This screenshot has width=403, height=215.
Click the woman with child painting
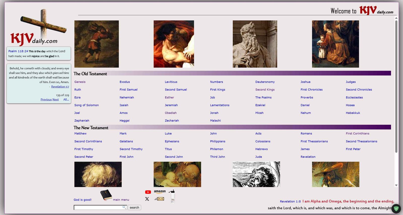[x=335, y=44]
